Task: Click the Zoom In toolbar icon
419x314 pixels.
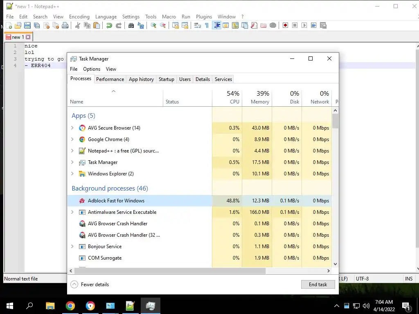Action: [x=153, y=25]
